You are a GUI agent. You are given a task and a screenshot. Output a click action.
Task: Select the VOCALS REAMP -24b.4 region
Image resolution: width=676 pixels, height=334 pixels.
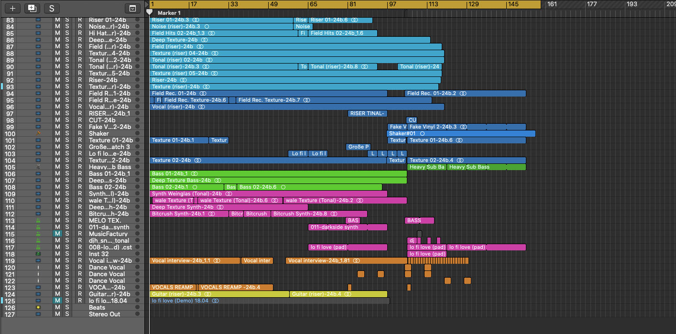[235, 288]
